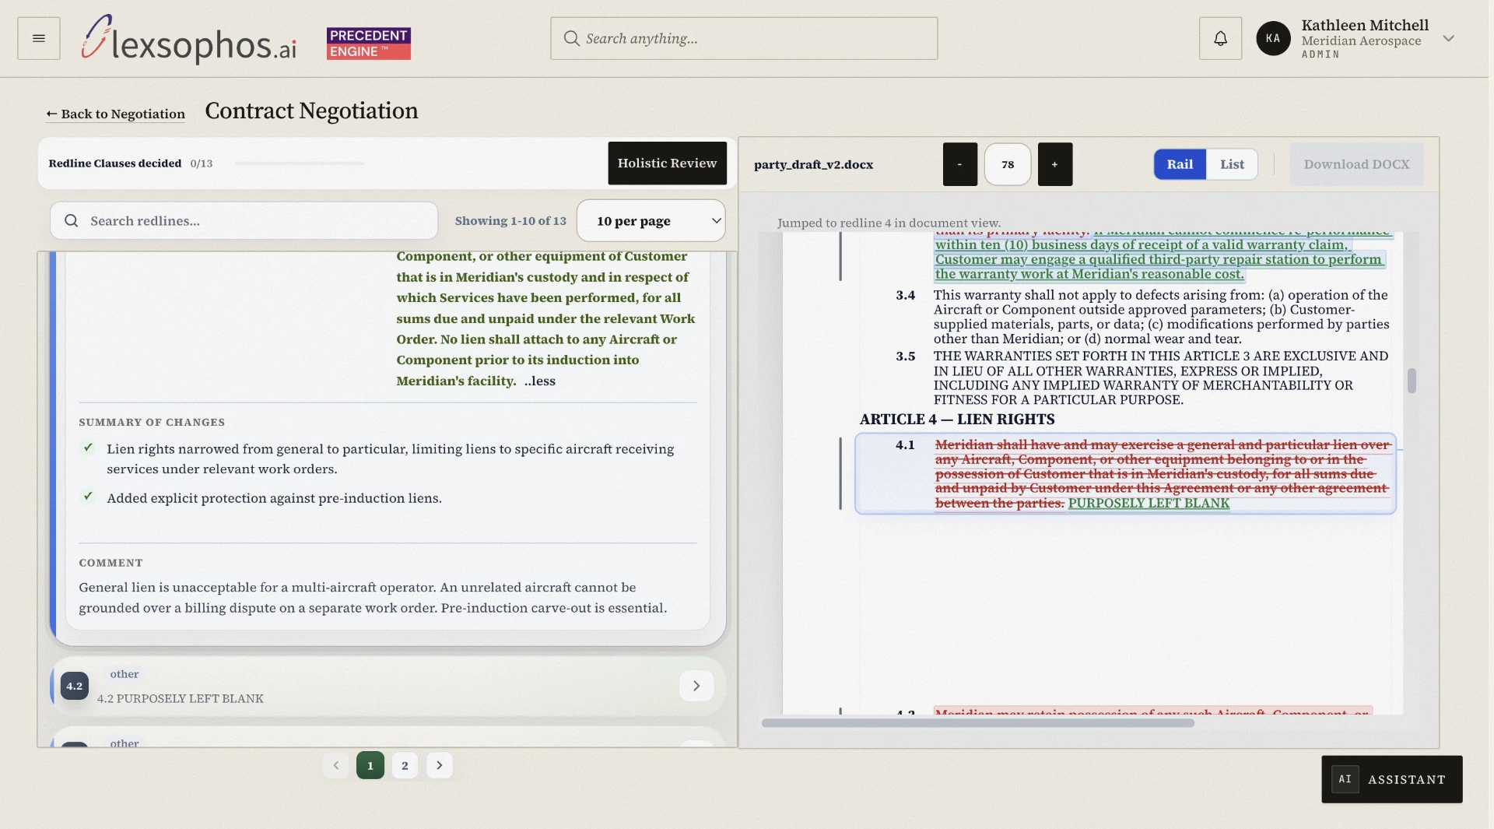Click the Precedent Engine badge
This screenshot has height=829, width=1494.
pyautogui.click(x=369, y=44)
